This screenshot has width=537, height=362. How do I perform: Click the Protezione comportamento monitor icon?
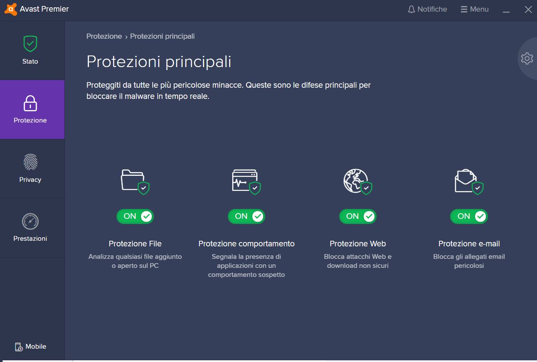click(246, 181)
